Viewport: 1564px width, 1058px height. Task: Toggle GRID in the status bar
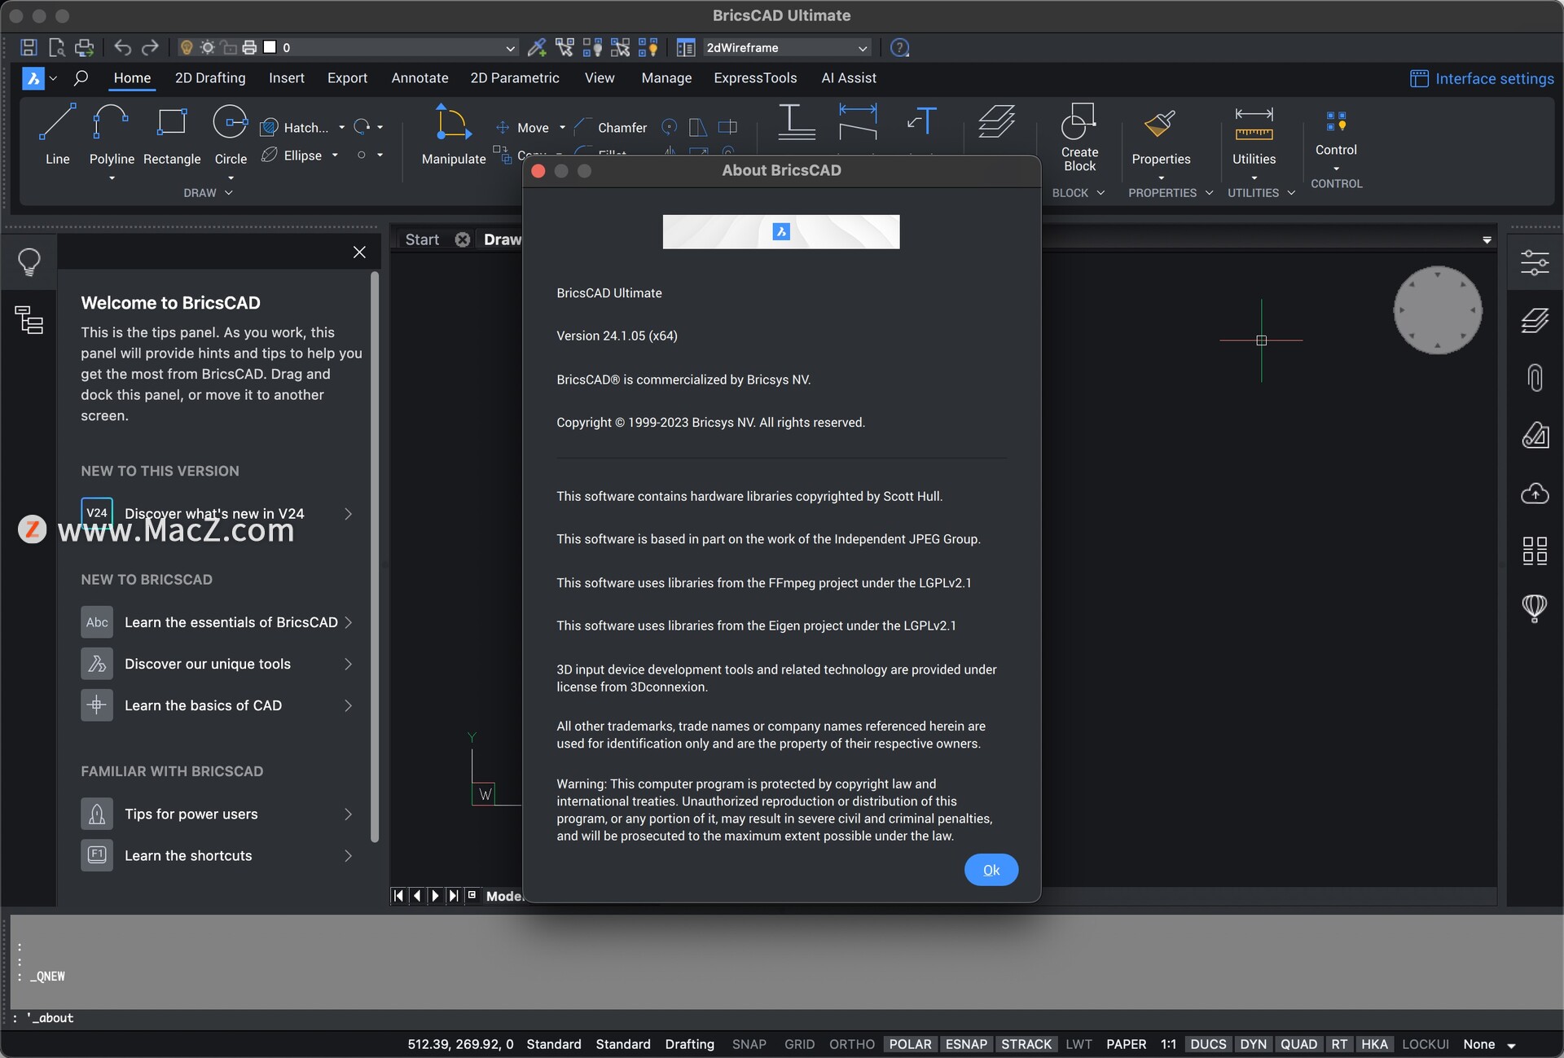tap(799, 1044)
